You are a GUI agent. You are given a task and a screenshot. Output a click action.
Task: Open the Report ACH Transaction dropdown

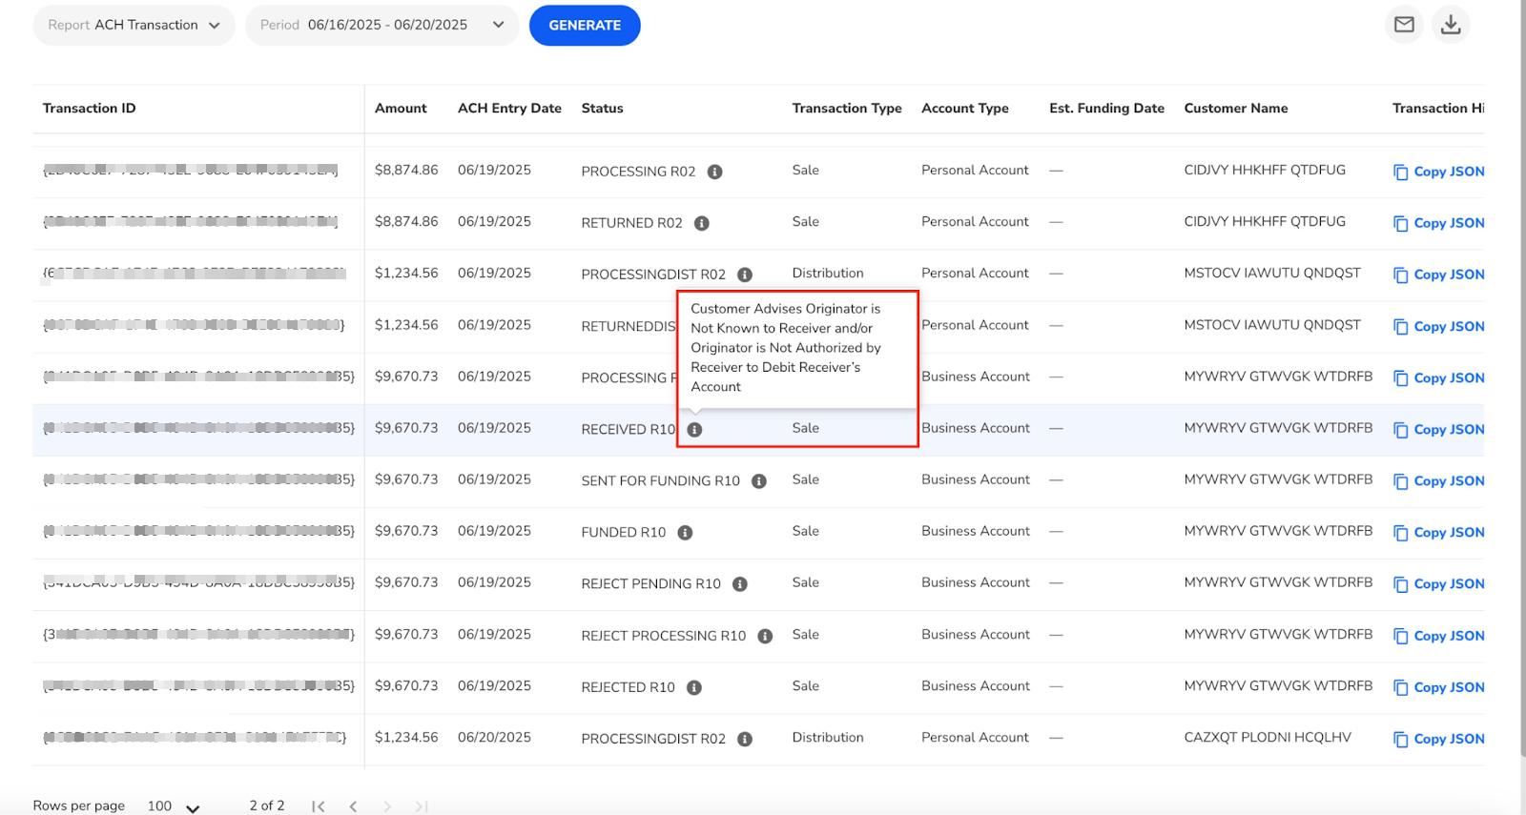coord(134,26)
